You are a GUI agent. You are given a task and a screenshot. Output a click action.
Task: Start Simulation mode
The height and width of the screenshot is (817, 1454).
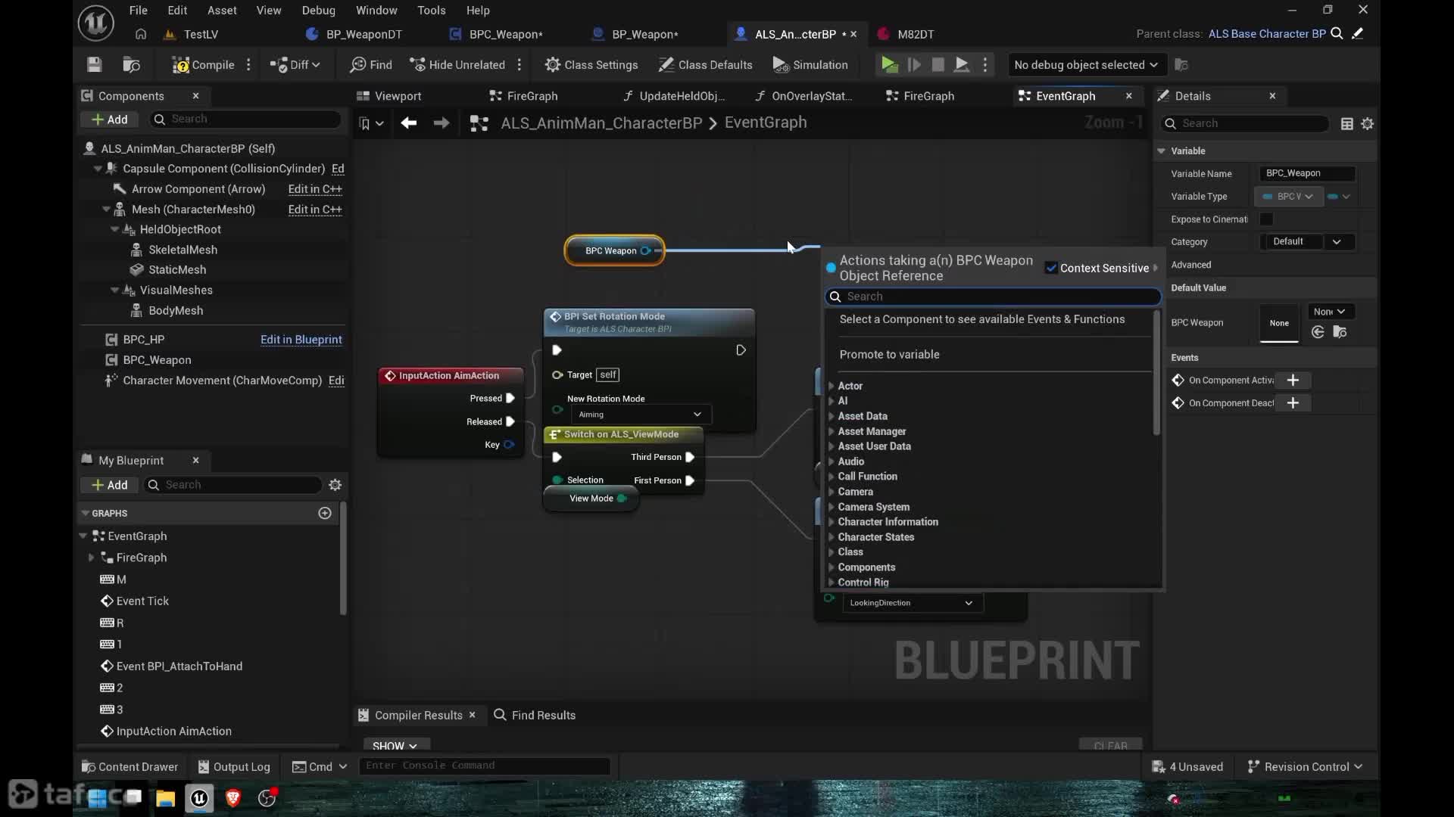click(810, 65)
